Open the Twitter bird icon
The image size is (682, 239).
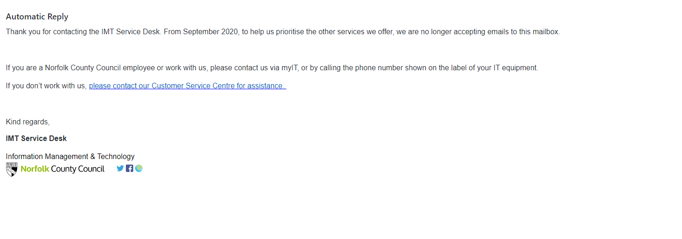click(x=120, y=168)
